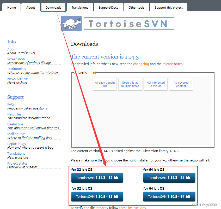Choose Ad covered content option
Screen dimensions: 221x209
(x=181, y=84)
